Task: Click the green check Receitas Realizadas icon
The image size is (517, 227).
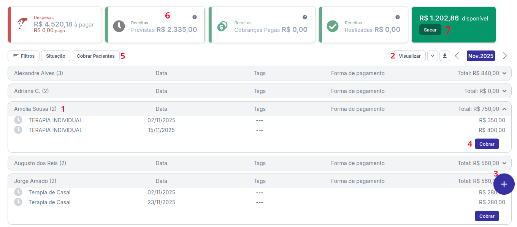Action: pos(333,26)
